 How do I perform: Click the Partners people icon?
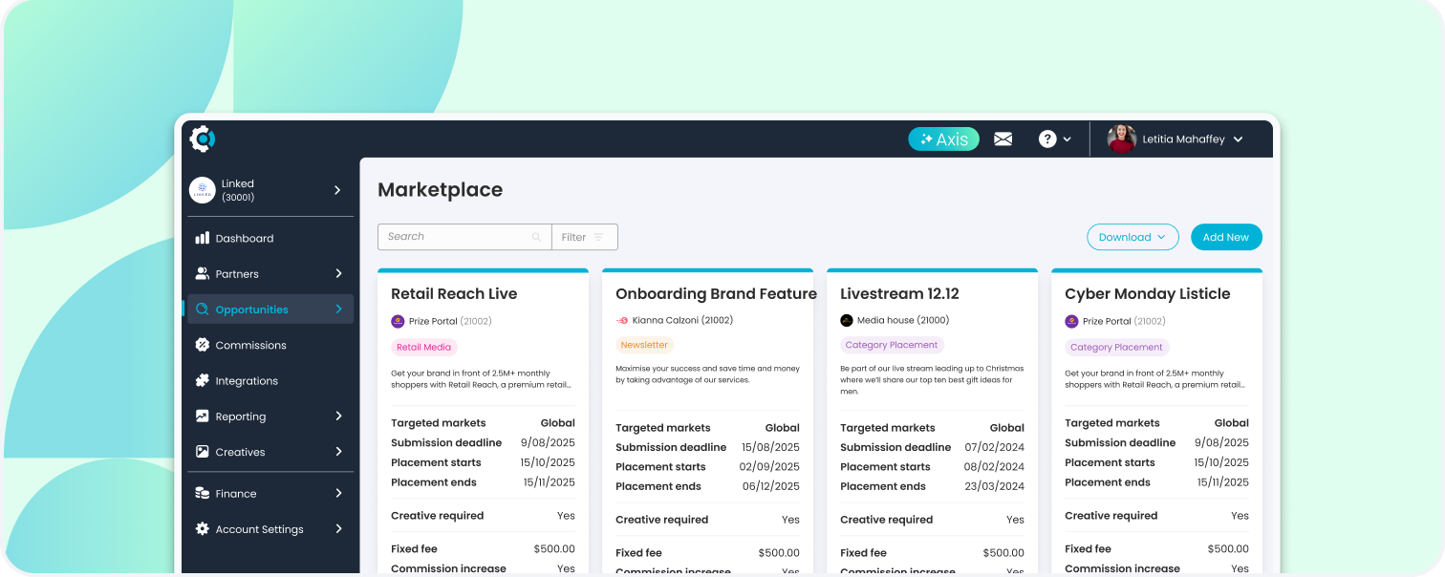(202, 273)
